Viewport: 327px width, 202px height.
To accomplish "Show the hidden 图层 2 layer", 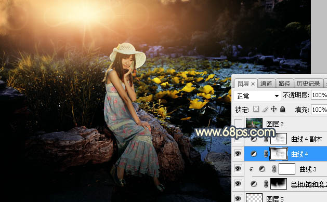I will coord(238,124).
